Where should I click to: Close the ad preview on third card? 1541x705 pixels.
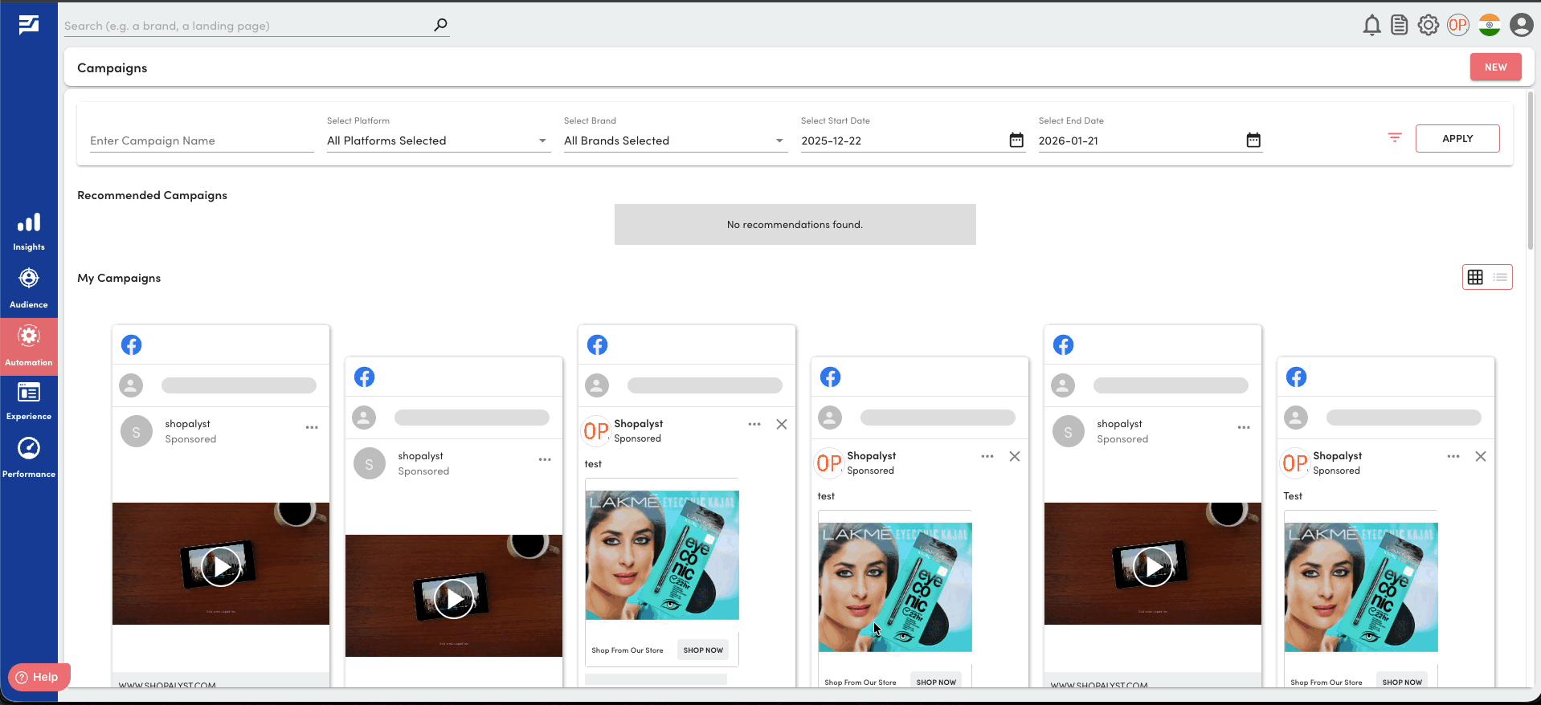coord(782,424)
